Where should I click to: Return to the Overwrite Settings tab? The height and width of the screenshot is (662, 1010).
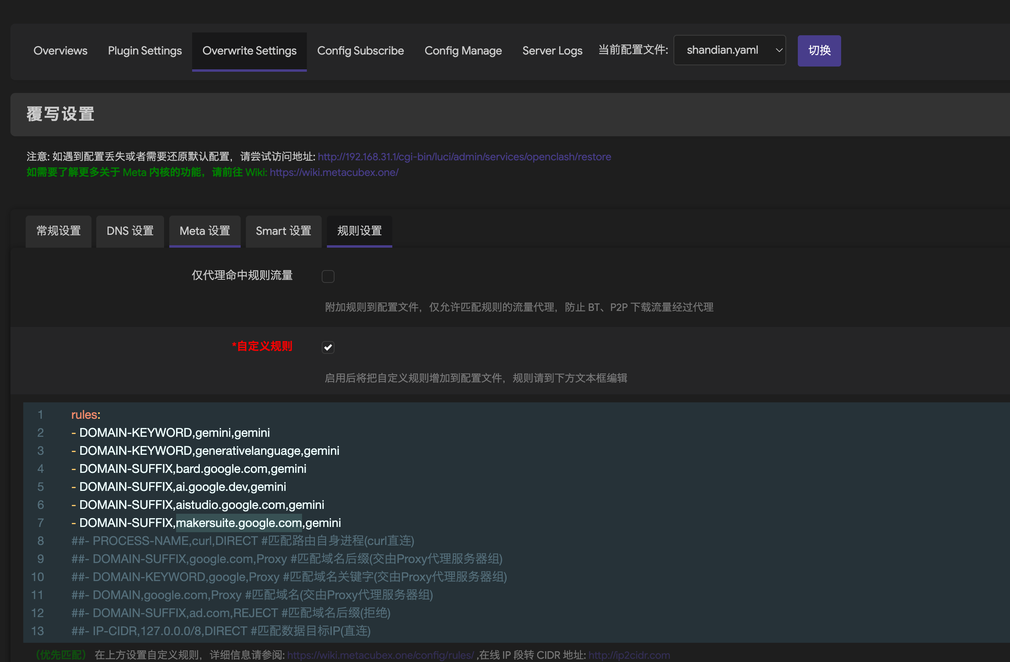(249, 50)
